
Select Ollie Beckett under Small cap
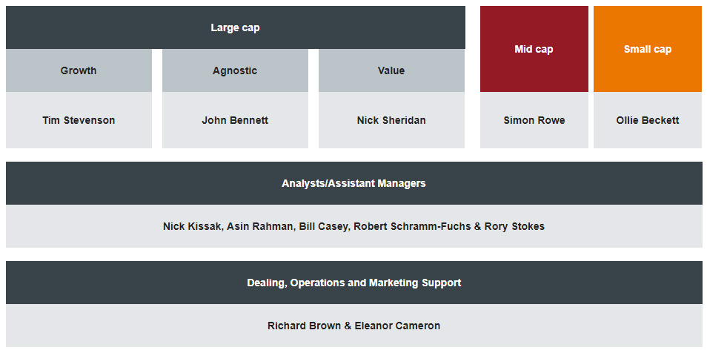(x=647, y=120)
